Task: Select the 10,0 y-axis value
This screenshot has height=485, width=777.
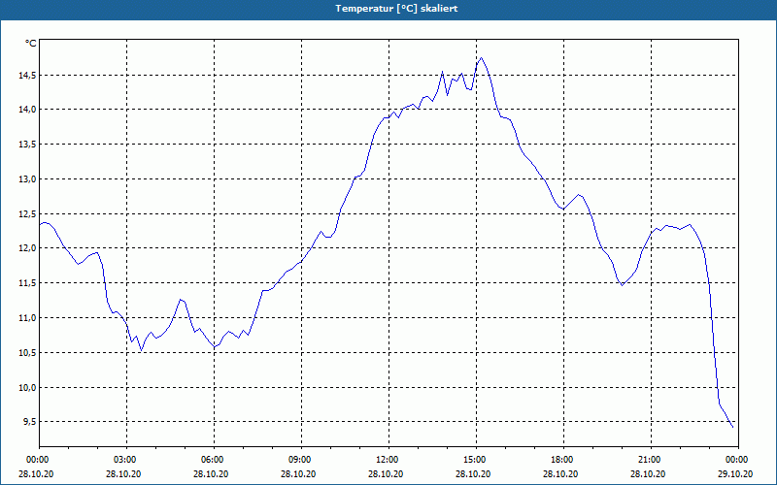Action: 27,387
